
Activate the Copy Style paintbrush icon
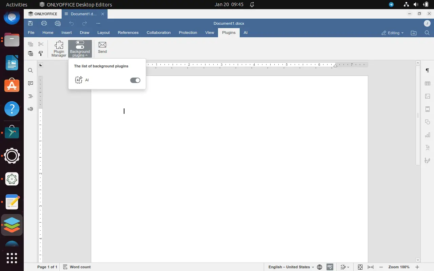point(41,54)
